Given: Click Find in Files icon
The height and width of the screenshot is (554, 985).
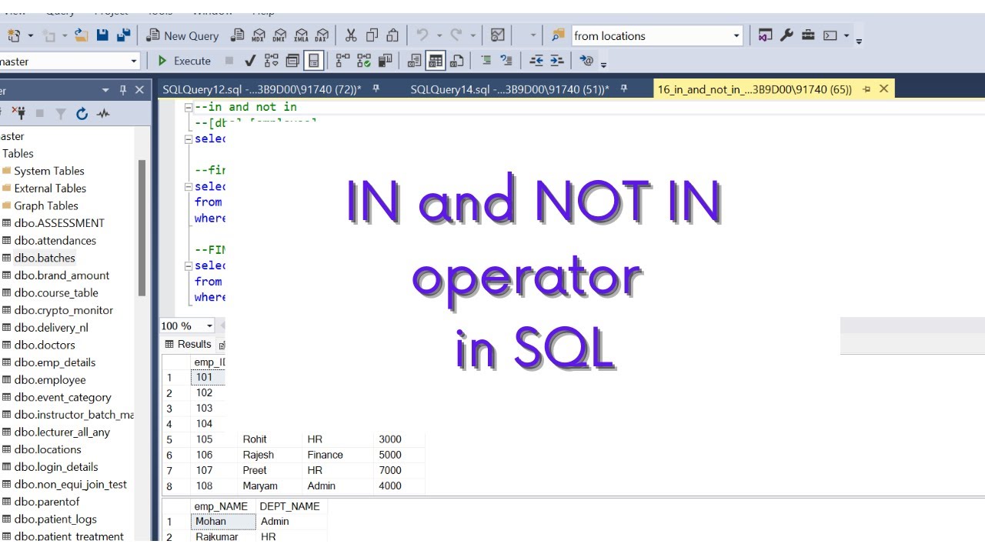Looking at the screenshot, I should pyautogui.click(x=559, y=35).
